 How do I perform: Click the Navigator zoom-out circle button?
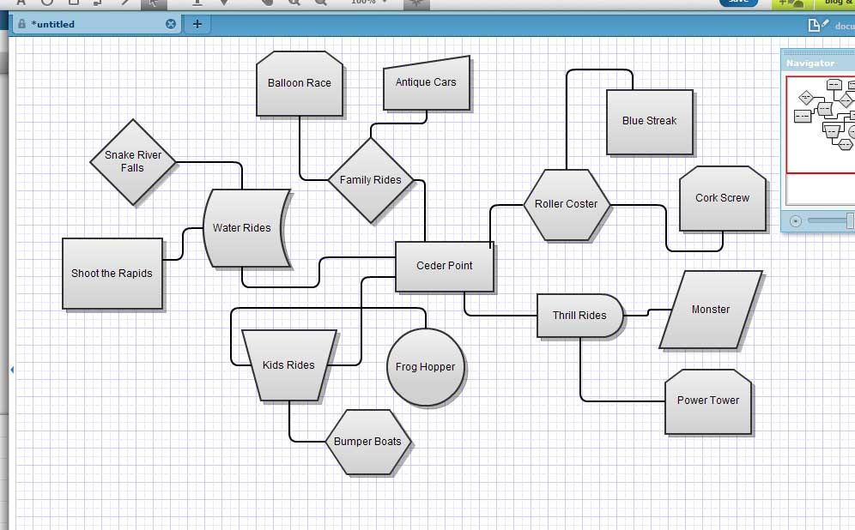coord(796,221)
